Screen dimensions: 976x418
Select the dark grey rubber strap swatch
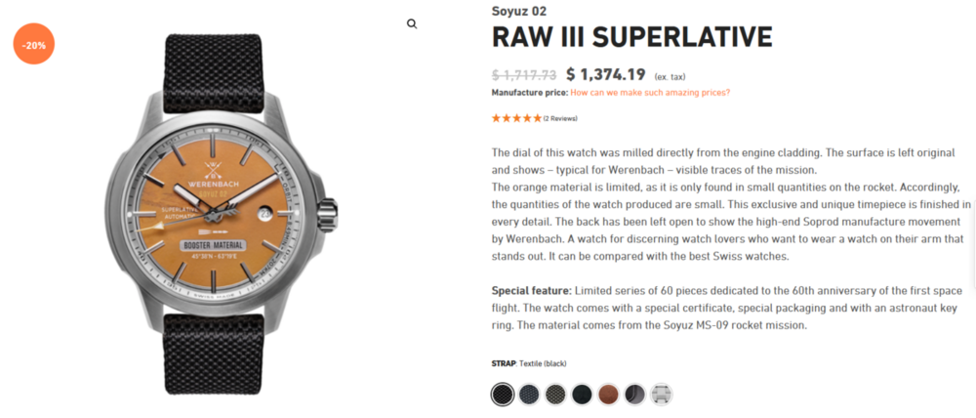pos(634,394)
